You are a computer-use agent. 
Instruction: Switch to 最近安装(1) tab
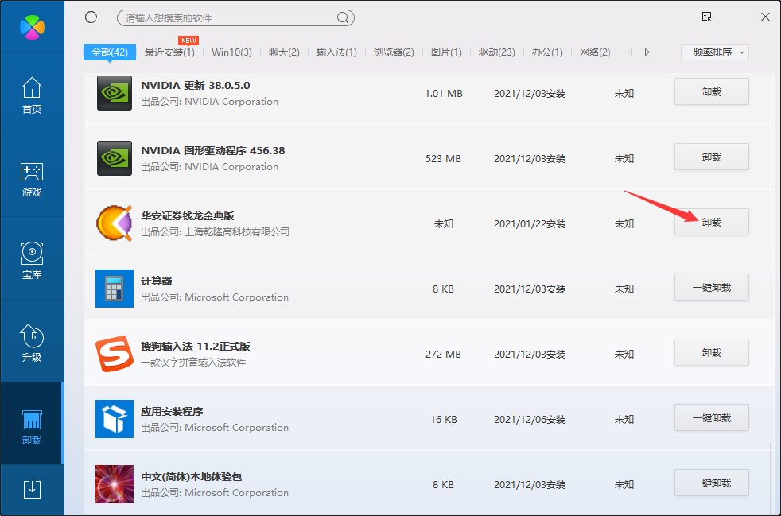click(169, 52)
